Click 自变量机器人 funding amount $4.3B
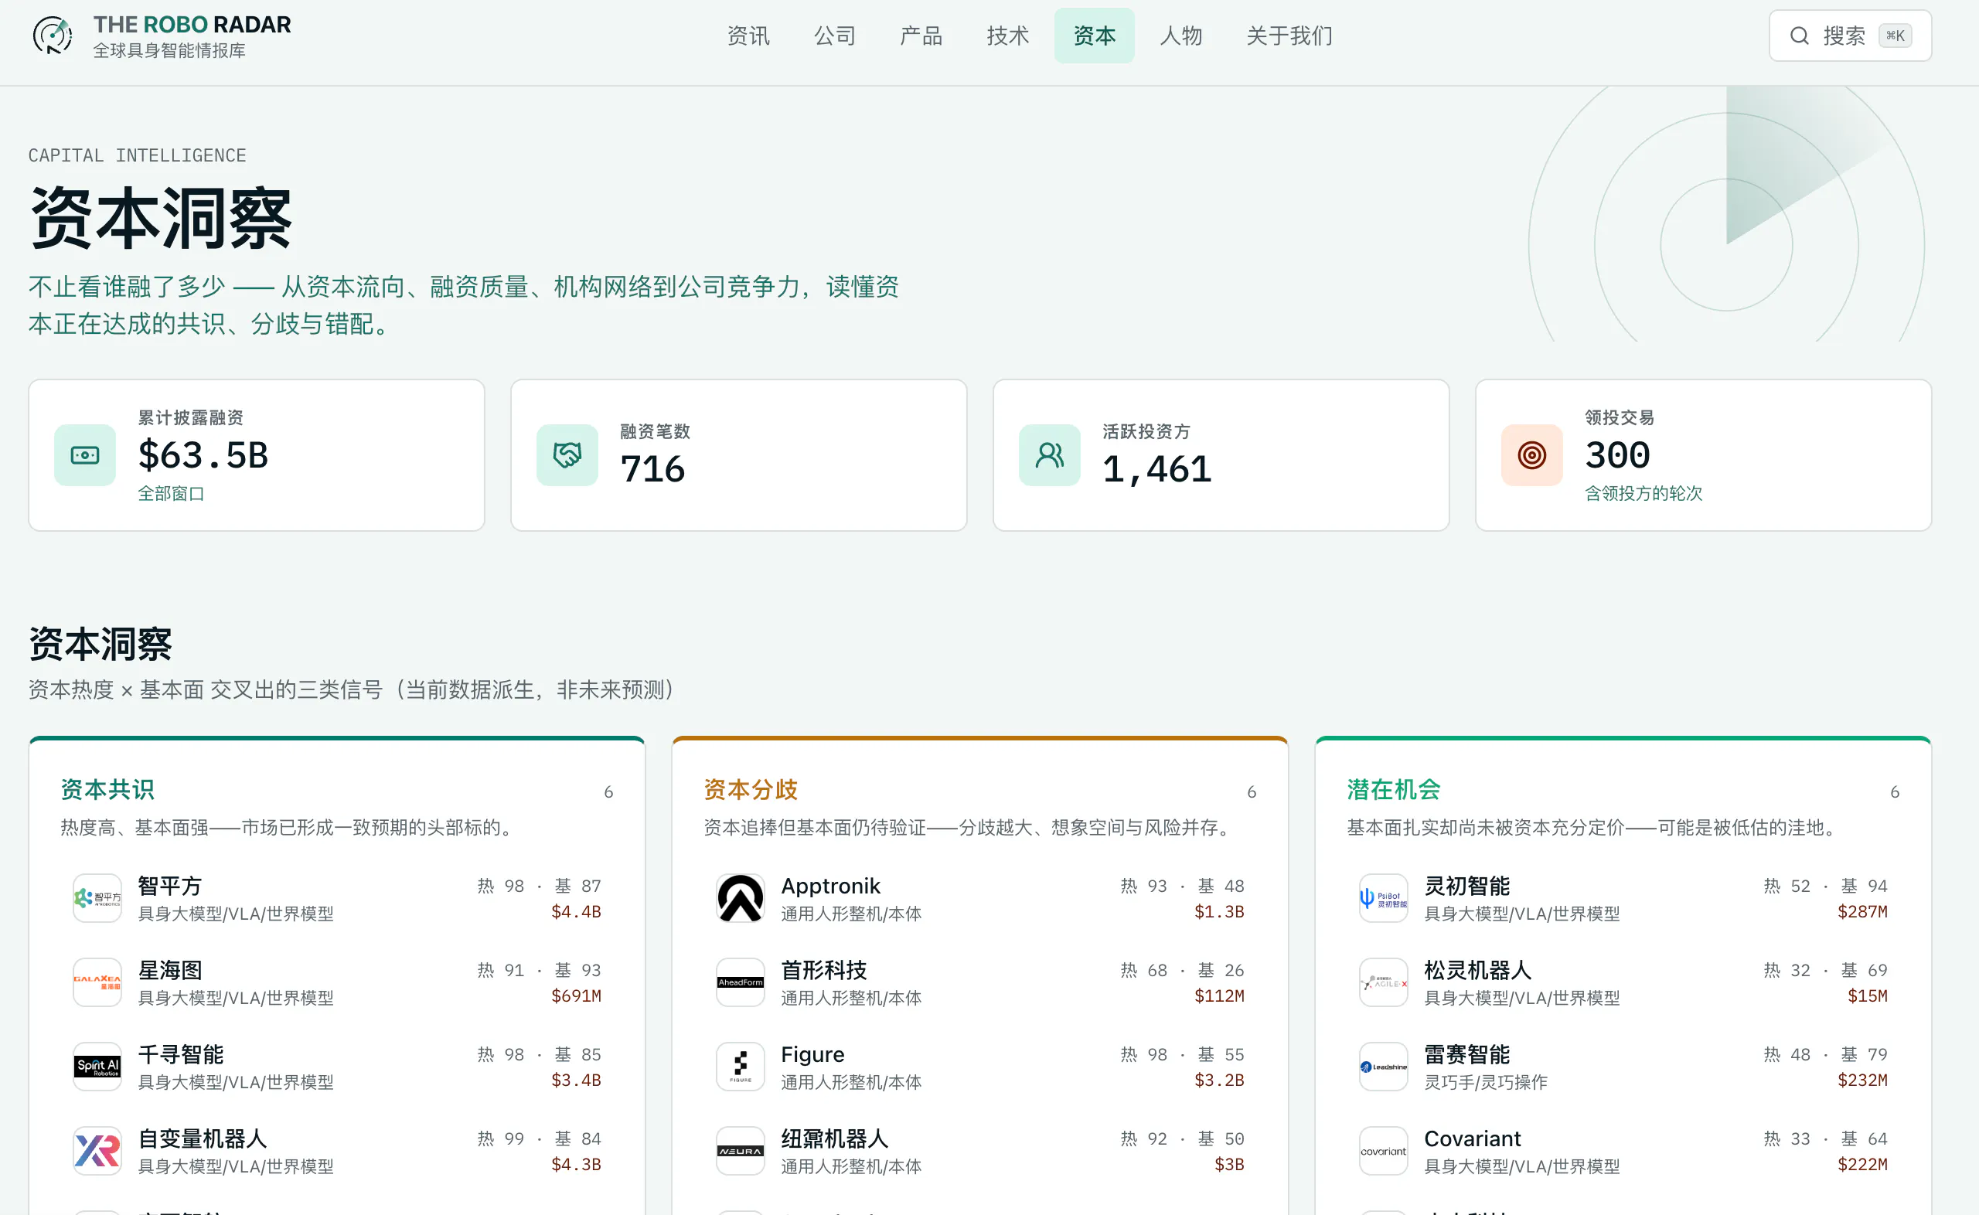1979x1215 pixels. coord(576,1166)
